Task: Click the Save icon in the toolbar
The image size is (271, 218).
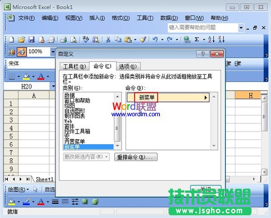Action: (x=31, y=40)
